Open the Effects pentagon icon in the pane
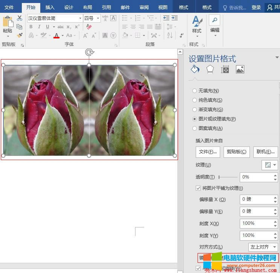This screenshot has width=280, height=273. pos(210,69)
